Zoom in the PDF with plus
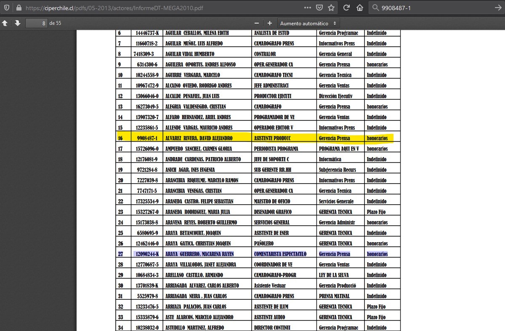Viewport: 505px width, 331px height. point(270,23)
